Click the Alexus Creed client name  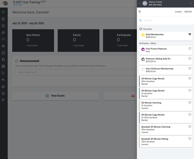(x=155, y=2)
